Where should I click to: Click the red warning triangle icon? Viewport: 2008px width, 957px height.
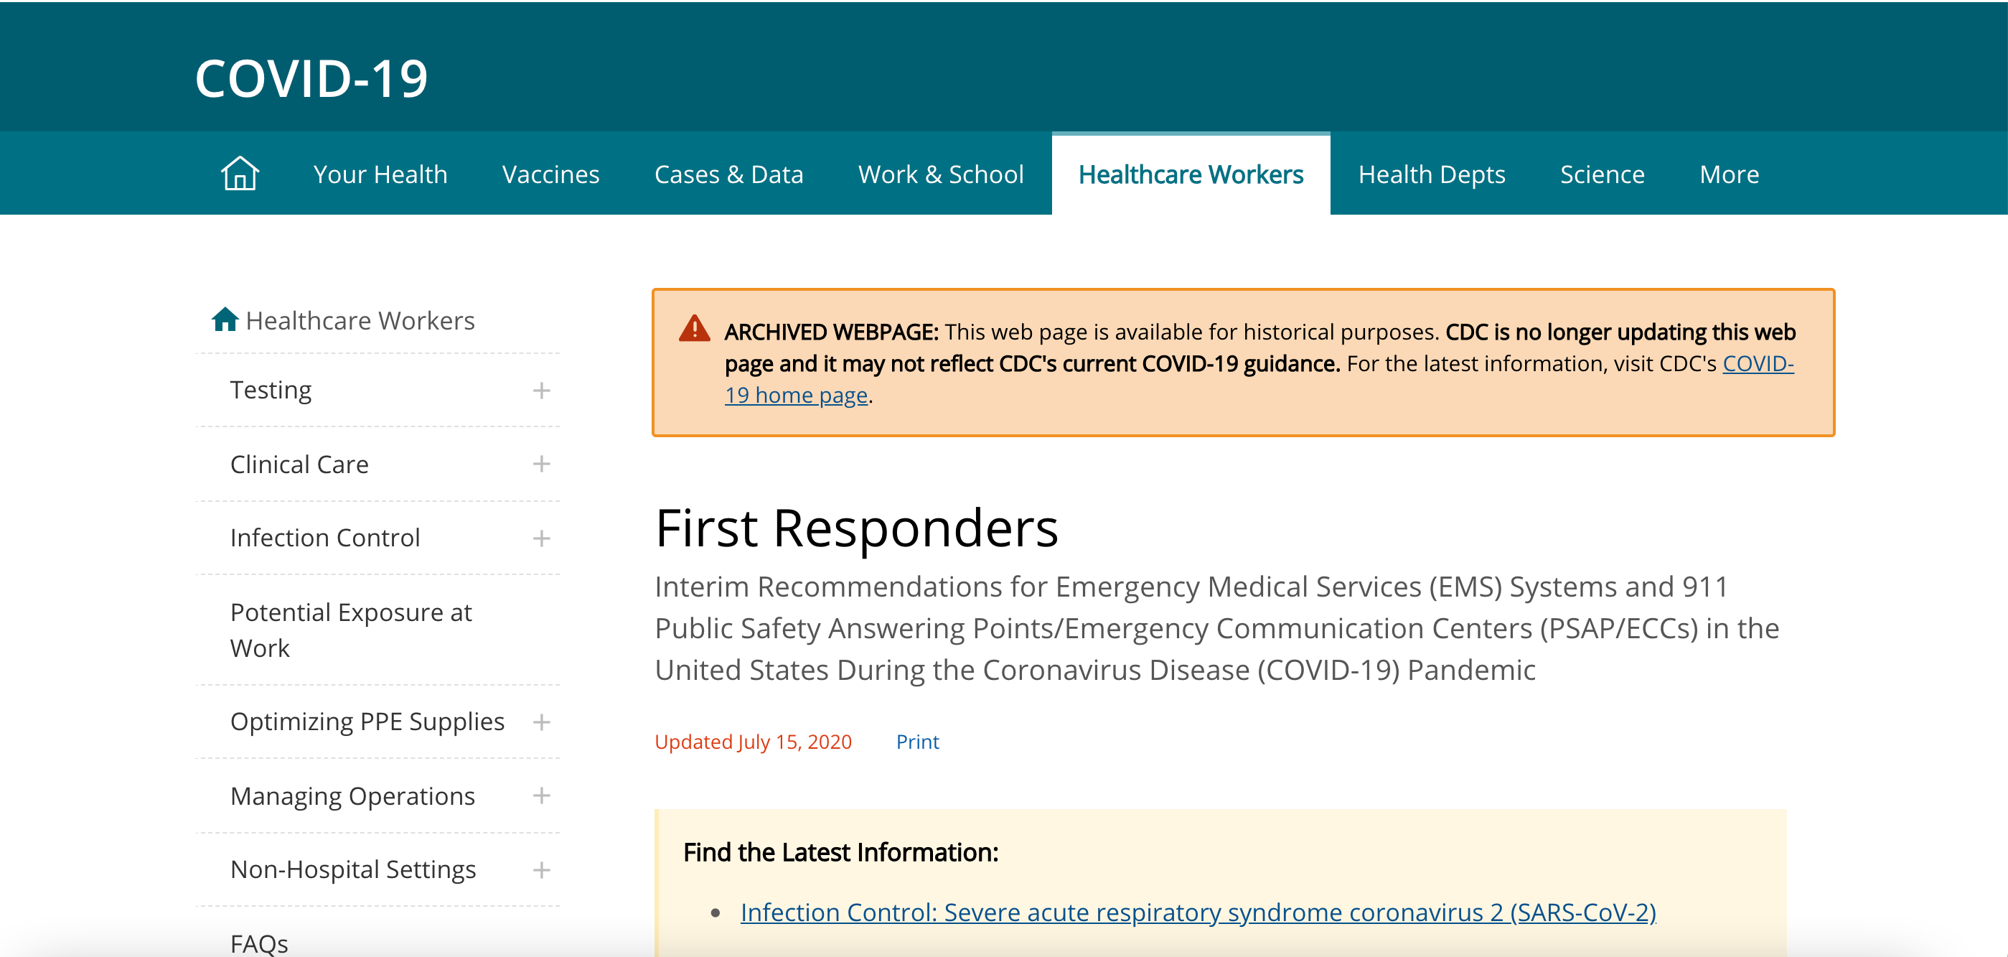694,329
